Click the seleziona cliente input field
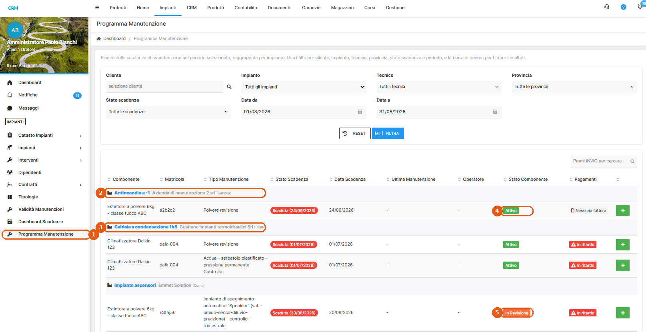 point(164,86)
